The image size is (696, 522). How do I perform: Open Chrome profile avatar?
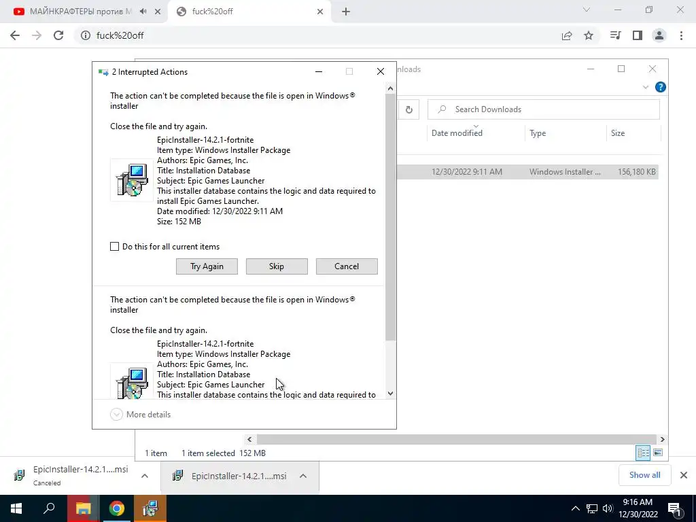pyautogui.click(x=659, y=35)
